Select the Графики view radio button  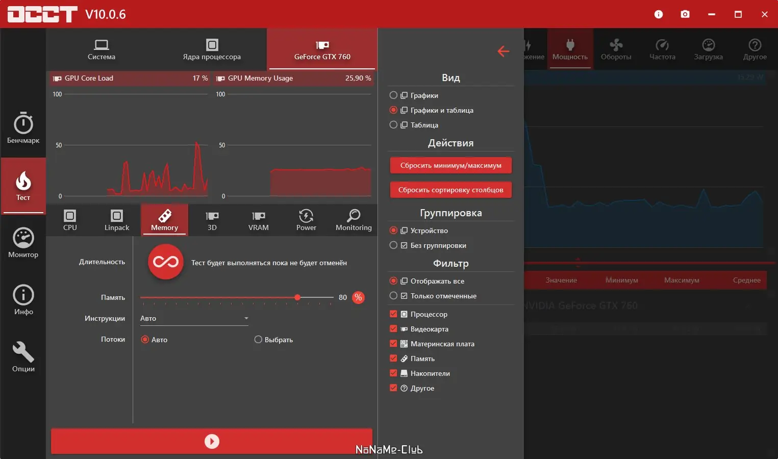click(x=393, y=95)
